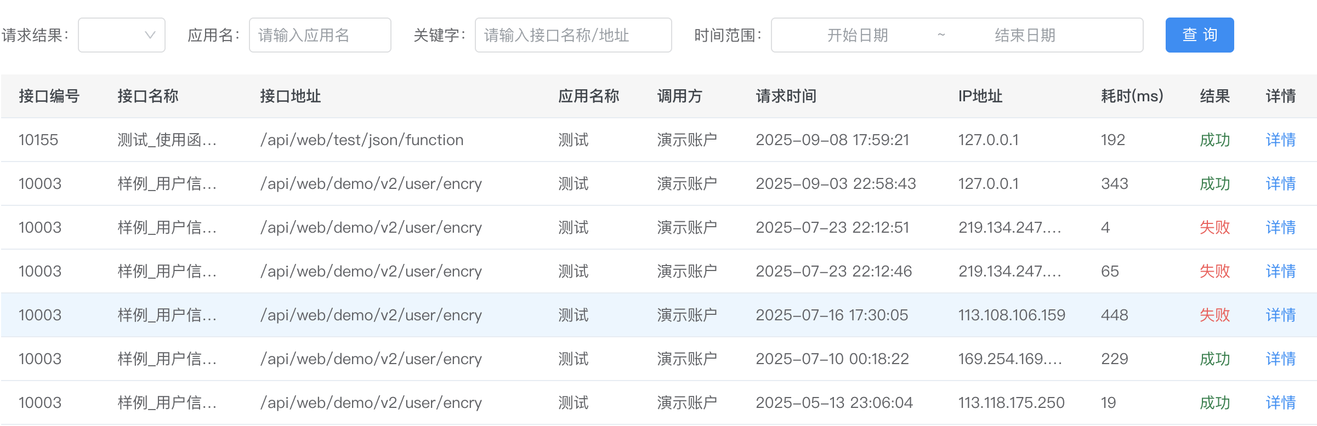This screenshot has width=1317, height=426.
Task: Select the 结束日期 date field
Action: (1025, 35)
